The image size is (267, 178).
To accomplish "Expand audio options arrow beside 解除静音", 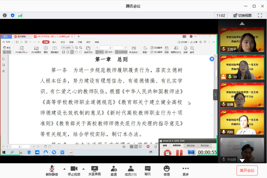I will [x=64, y=168].
